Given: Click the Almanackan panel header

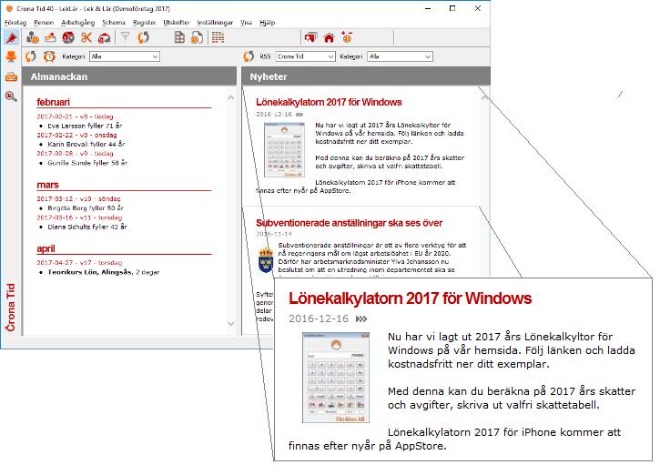Looking at the screenshot, I should 129,76.
